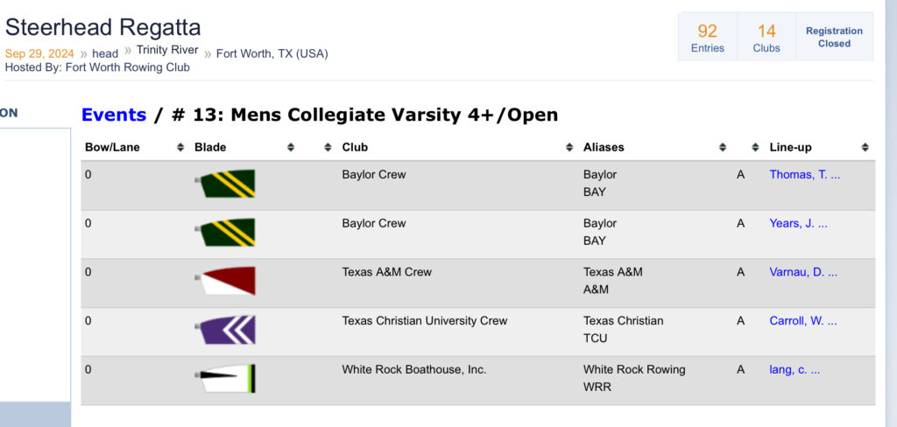Click the second Baylor Crew blade icon
The width and height of the screenshot is (897, 427).
pyautogui.click(x=225, y=232)
